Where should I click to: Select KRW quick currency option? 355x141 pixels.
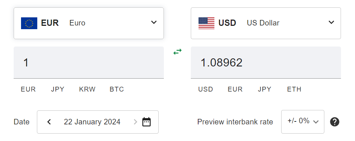[x=87, y=89]
